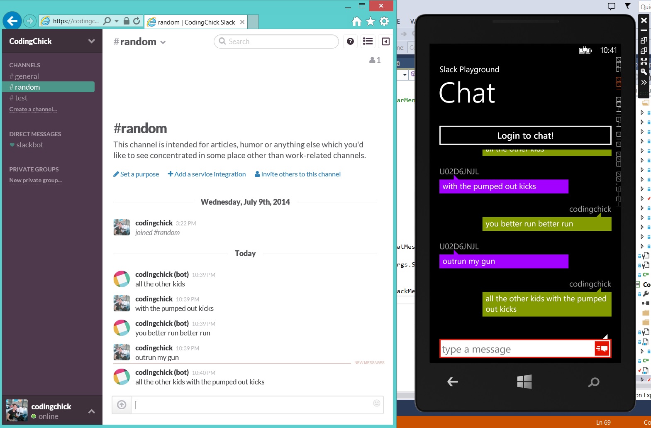Tap the phone Back hardware button

point(453,382)
